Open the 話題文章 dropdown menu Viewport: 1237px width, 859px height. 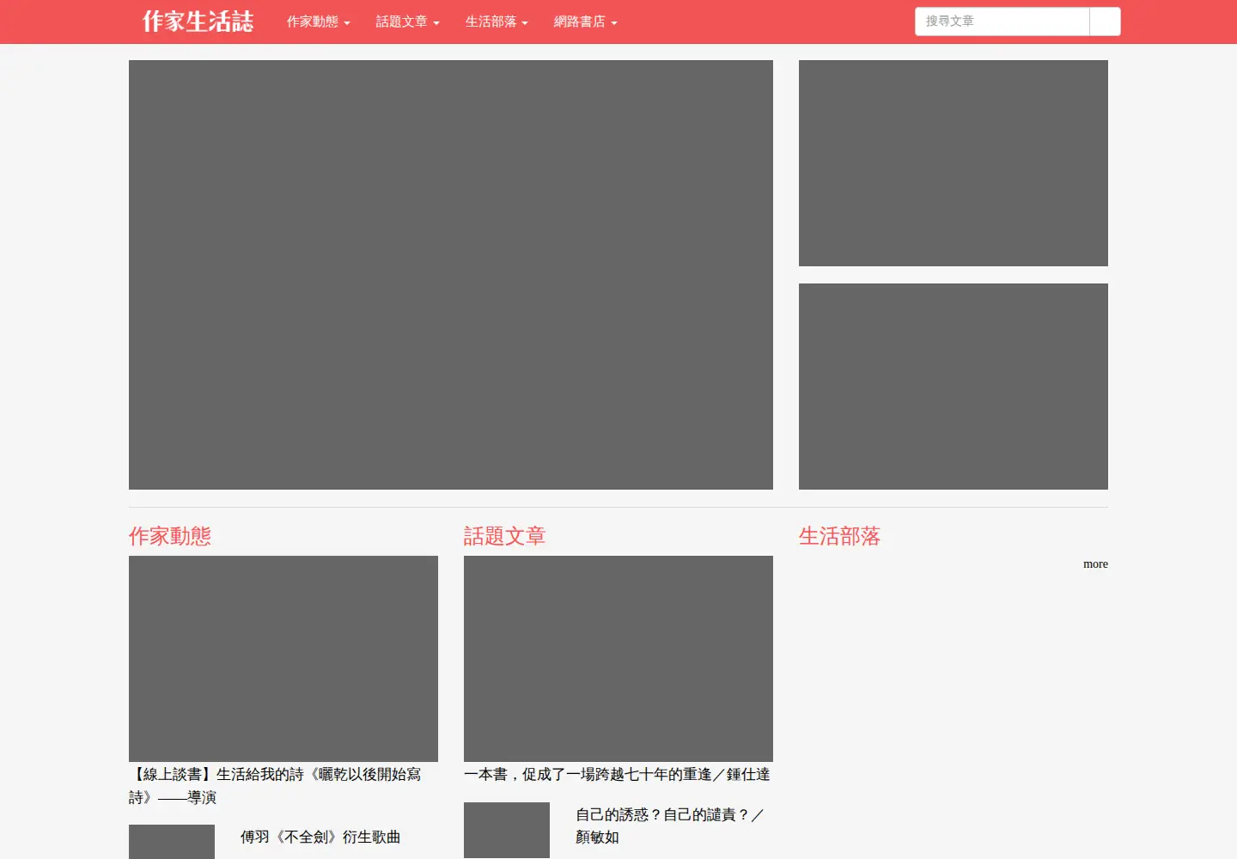tap(407, 21)
